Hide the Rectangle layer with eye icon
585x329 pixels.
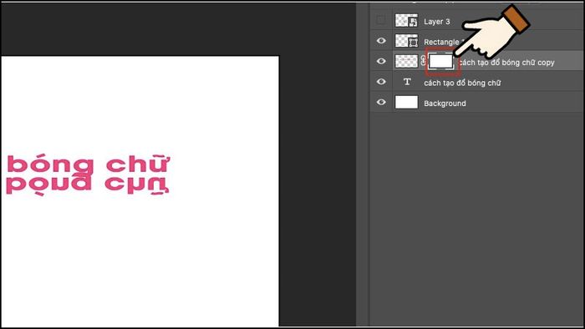pos(381,41)
